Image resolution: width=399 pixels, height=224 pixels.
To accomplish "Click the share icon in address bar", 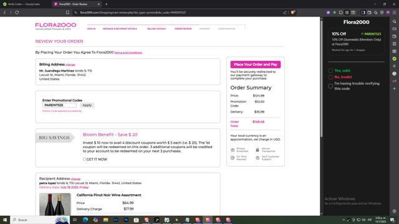I will pyautogui.click(x=285, y=12).
